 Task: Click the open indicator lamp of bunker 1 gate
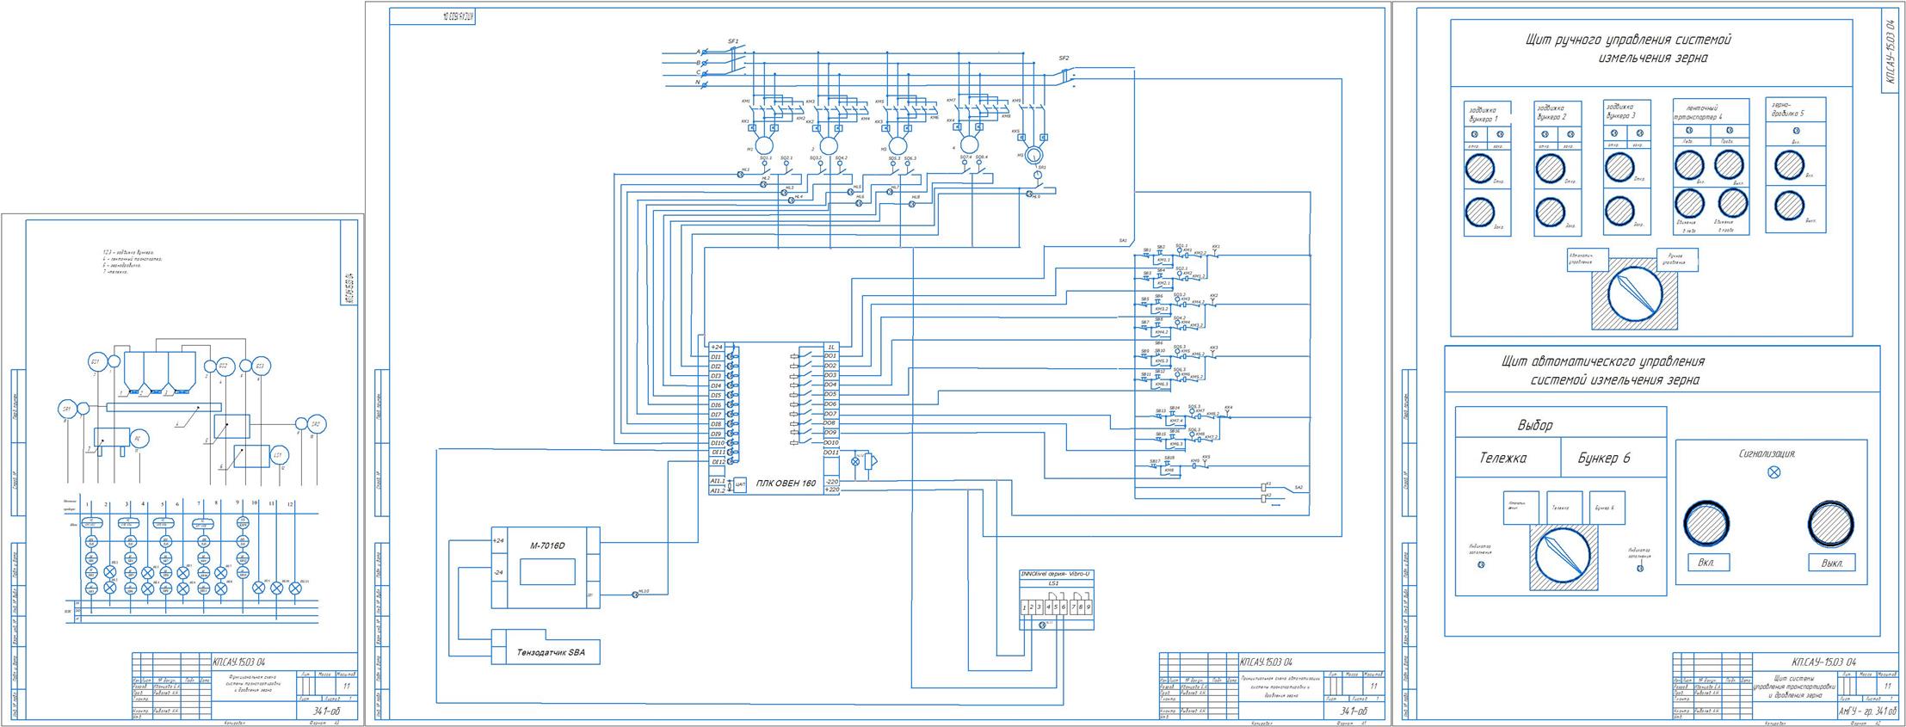click(x=1475, y=134)
